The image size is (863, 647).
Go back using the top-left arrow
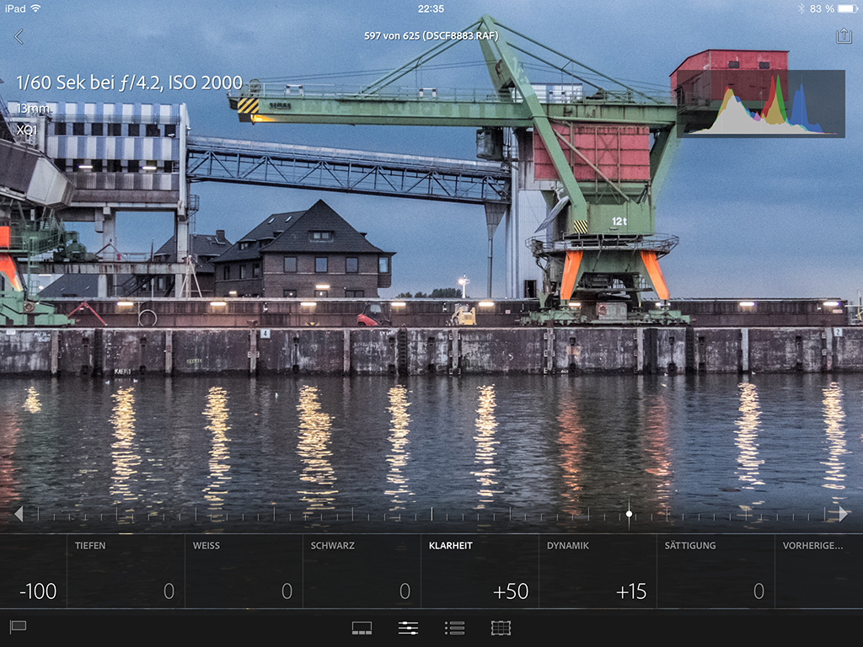point(19,36)
